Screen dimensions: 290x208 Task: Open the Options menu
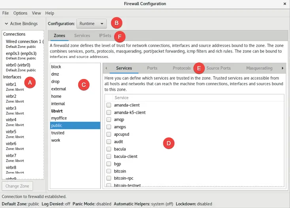coord(20,13)
